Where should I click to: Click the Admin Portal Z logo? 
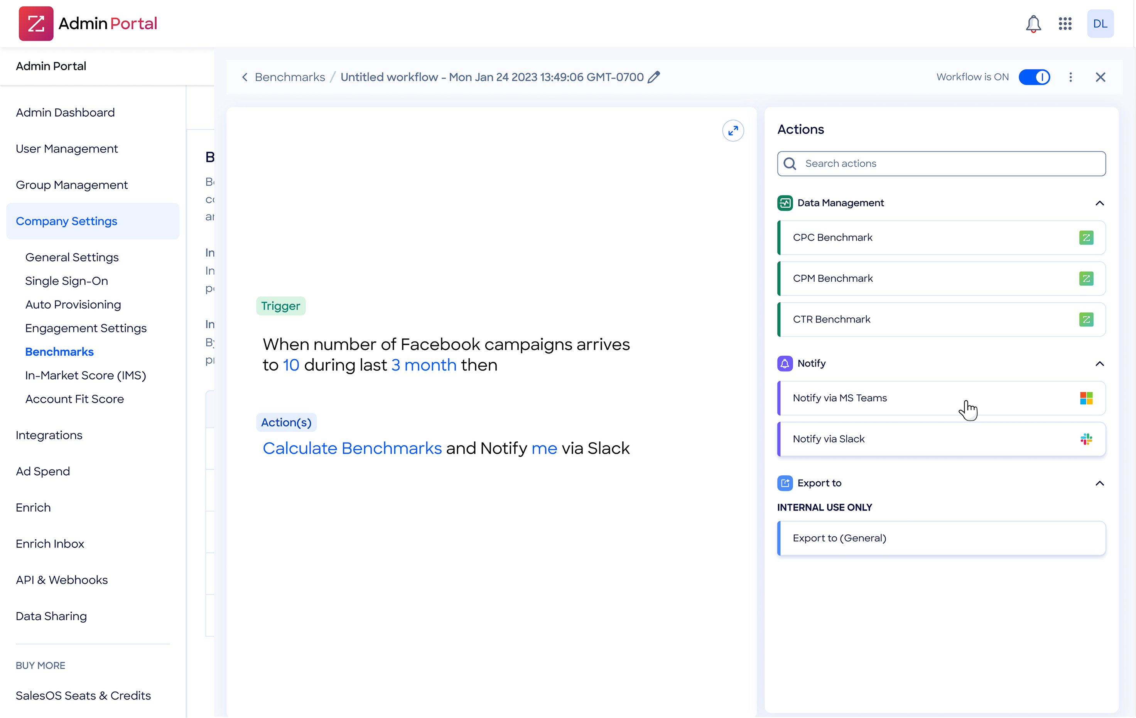(36, 24)
